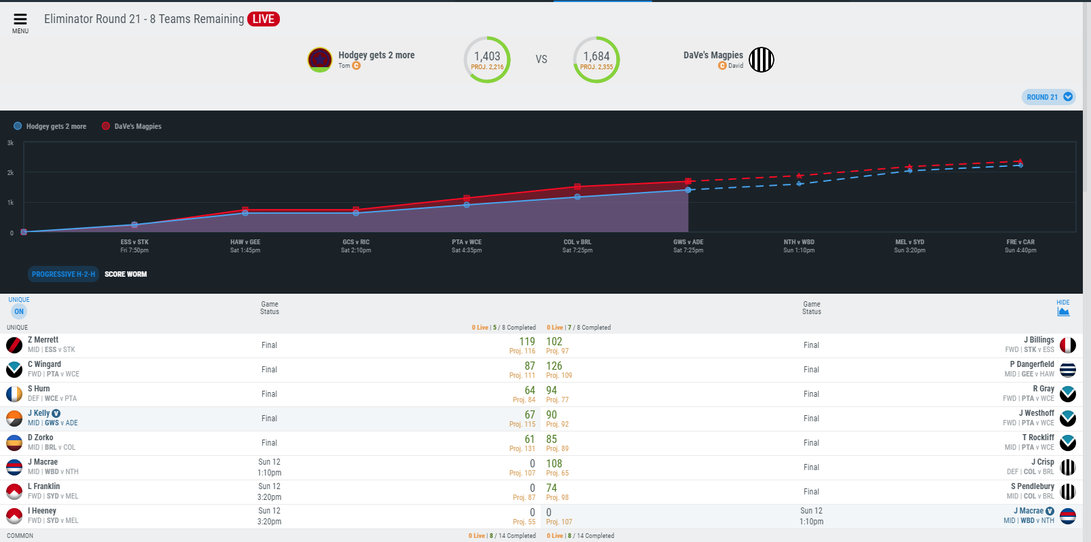Click the HAW v GEE match label
The image size is (1091, 542).
(245, 242)
